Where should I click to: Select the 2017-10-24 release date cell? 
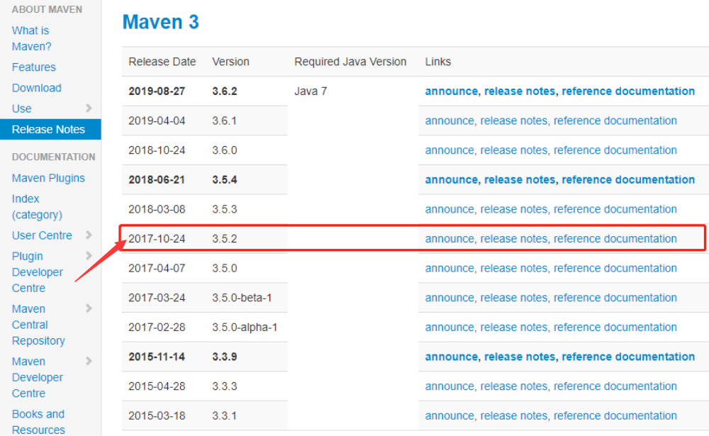click(157, 239)
